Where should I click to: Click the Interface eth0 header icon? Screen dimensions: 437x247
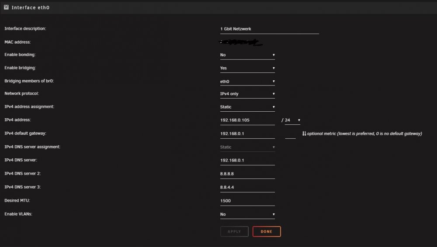point(6,7)
